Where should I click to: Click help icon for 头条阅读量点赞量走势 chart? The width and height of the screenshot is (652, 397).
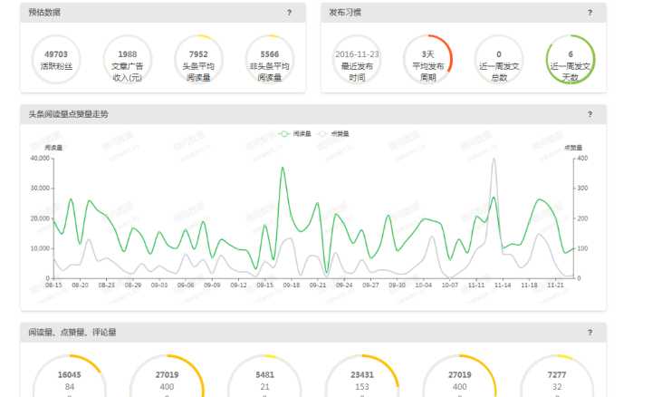tap(590, 114)
